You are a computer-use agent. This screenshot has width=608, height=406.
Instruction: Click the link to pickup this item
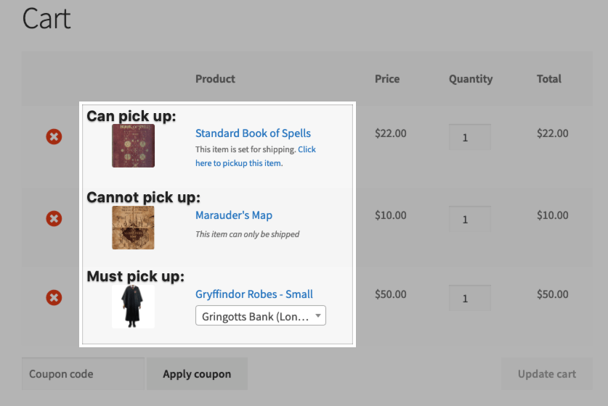coord(238,163)
